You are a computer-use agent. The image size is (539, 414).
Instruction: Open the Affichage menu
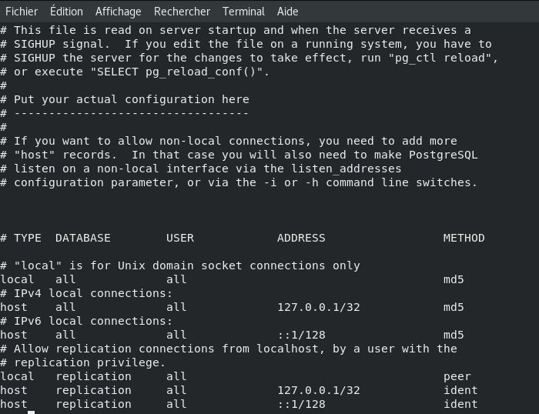pos(119,12)
